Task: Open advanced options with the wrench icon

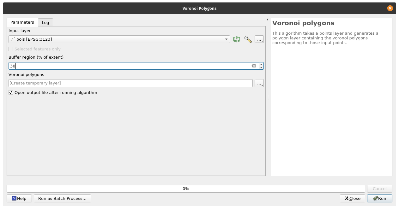Action: [248, 39]
